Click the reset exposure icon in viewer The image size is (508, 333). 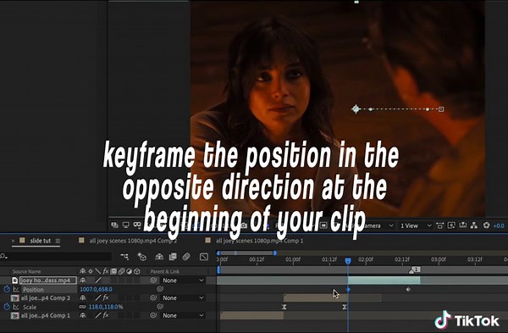[x=486, y=225]
